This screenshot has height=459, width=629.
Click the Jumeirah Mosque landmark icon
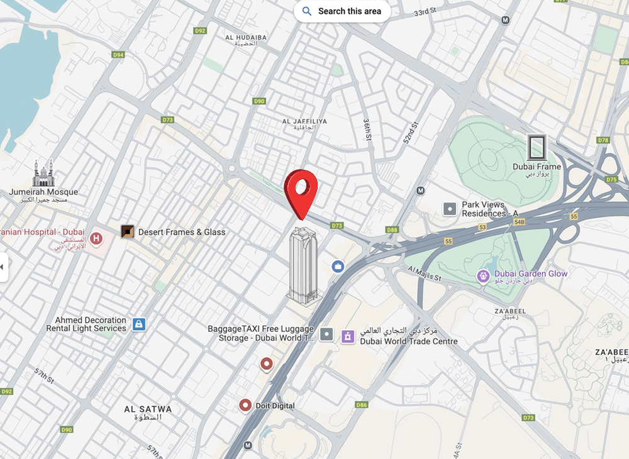coord(43,173)
